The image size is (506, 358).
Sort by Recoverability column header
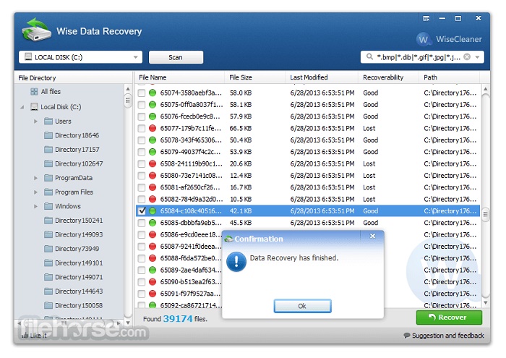pos(389,77)
